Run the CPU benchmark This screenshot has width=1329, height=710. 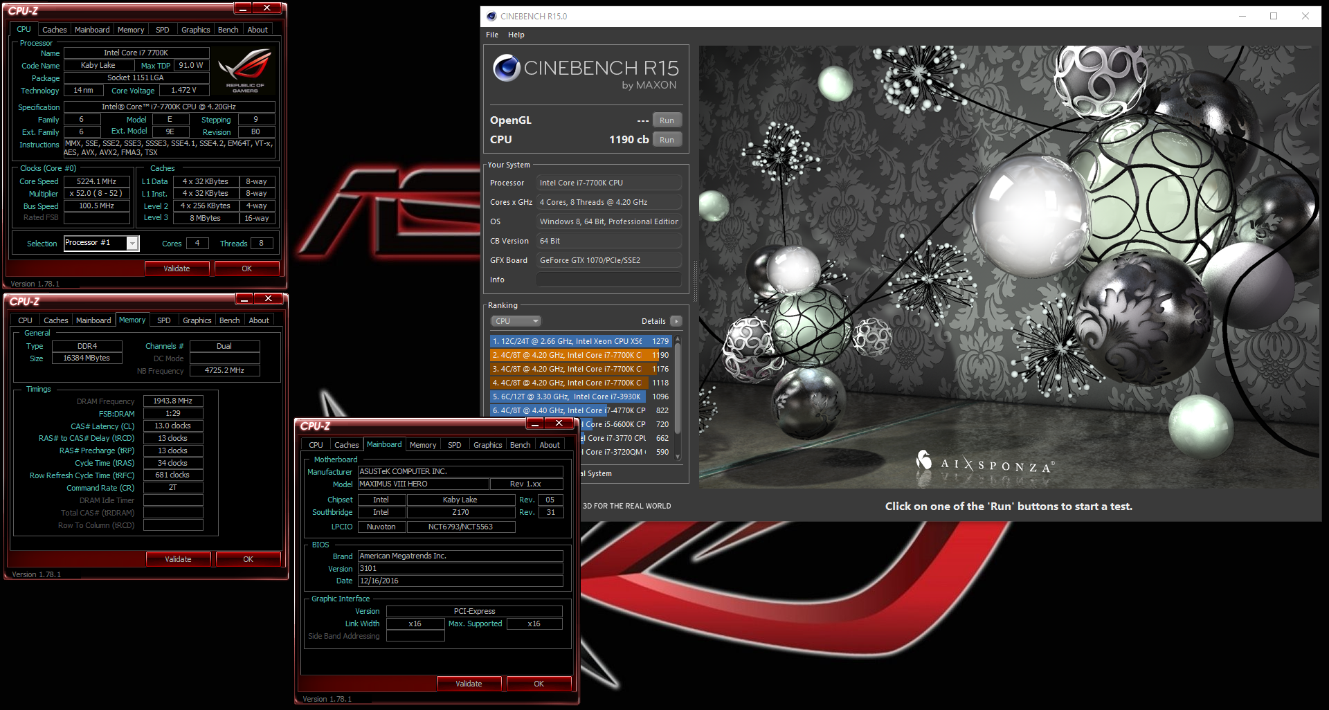(x=667, y=140)
